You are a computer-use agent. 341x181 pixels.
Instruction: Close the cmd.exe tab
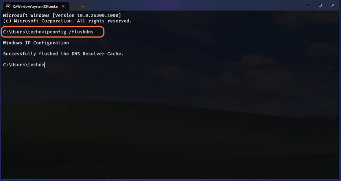[63, 6]
